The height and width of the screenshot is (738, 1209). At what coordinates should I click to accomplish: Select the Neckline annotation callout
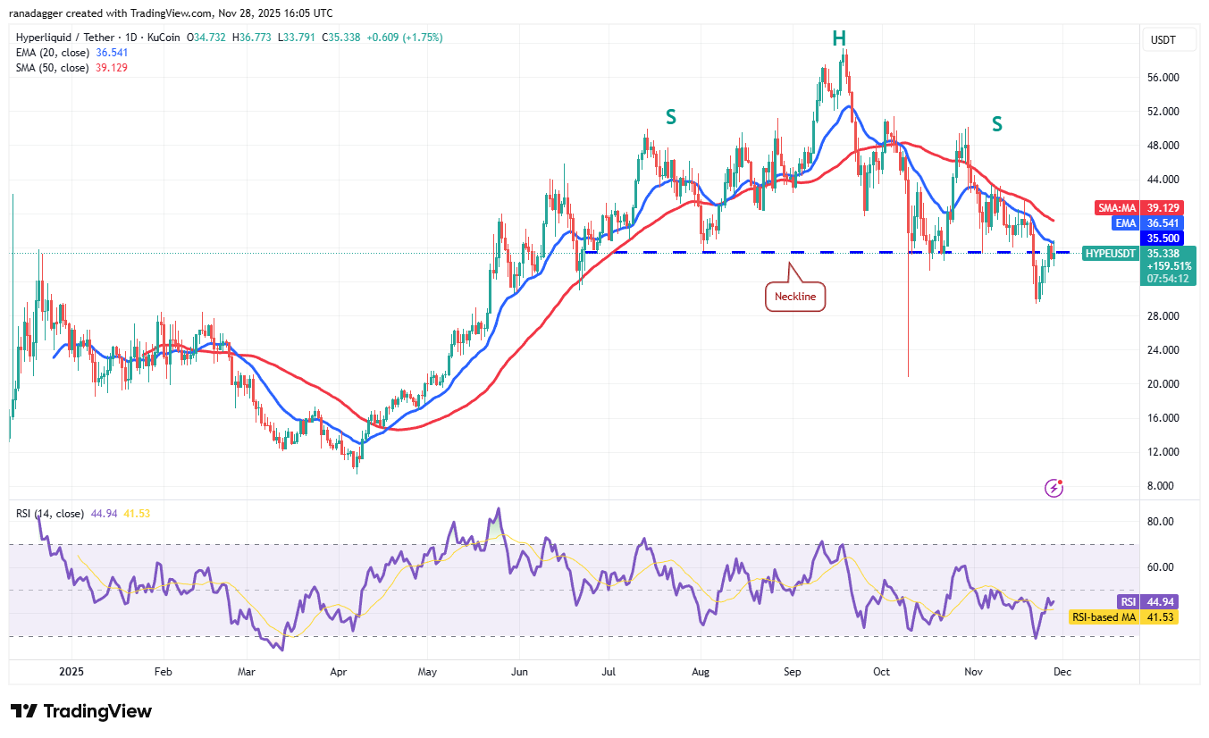click(x=794, y=295)
